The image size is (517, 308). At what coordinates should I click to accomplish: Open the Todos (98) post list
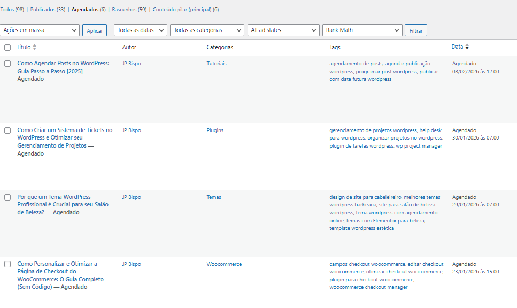click(x=12, y=9)
